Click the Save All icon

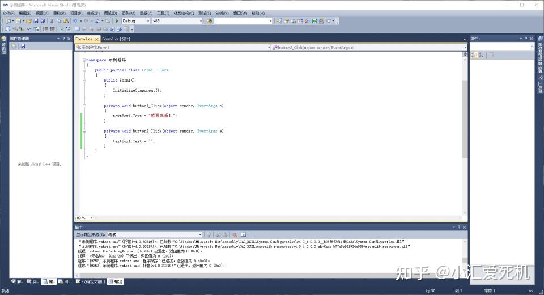click(x=43, y=21)
